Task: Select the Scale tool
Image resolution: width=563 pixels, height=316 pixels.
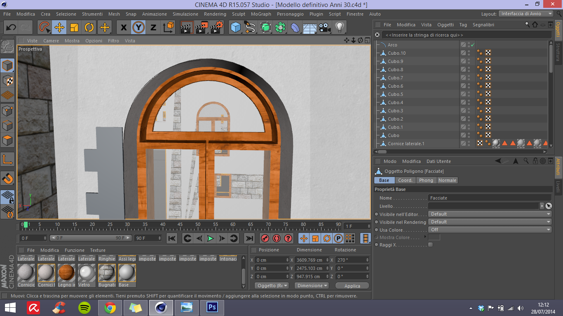Action: 74,28
